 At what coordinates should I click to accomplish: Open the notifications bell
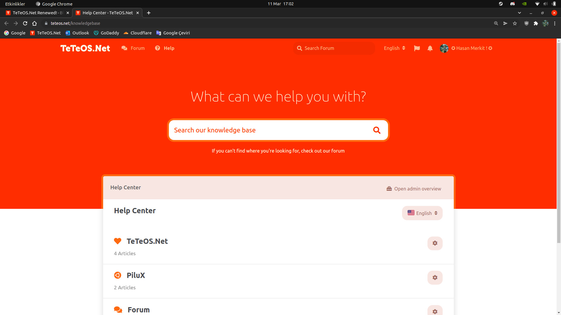coord(430,48)
